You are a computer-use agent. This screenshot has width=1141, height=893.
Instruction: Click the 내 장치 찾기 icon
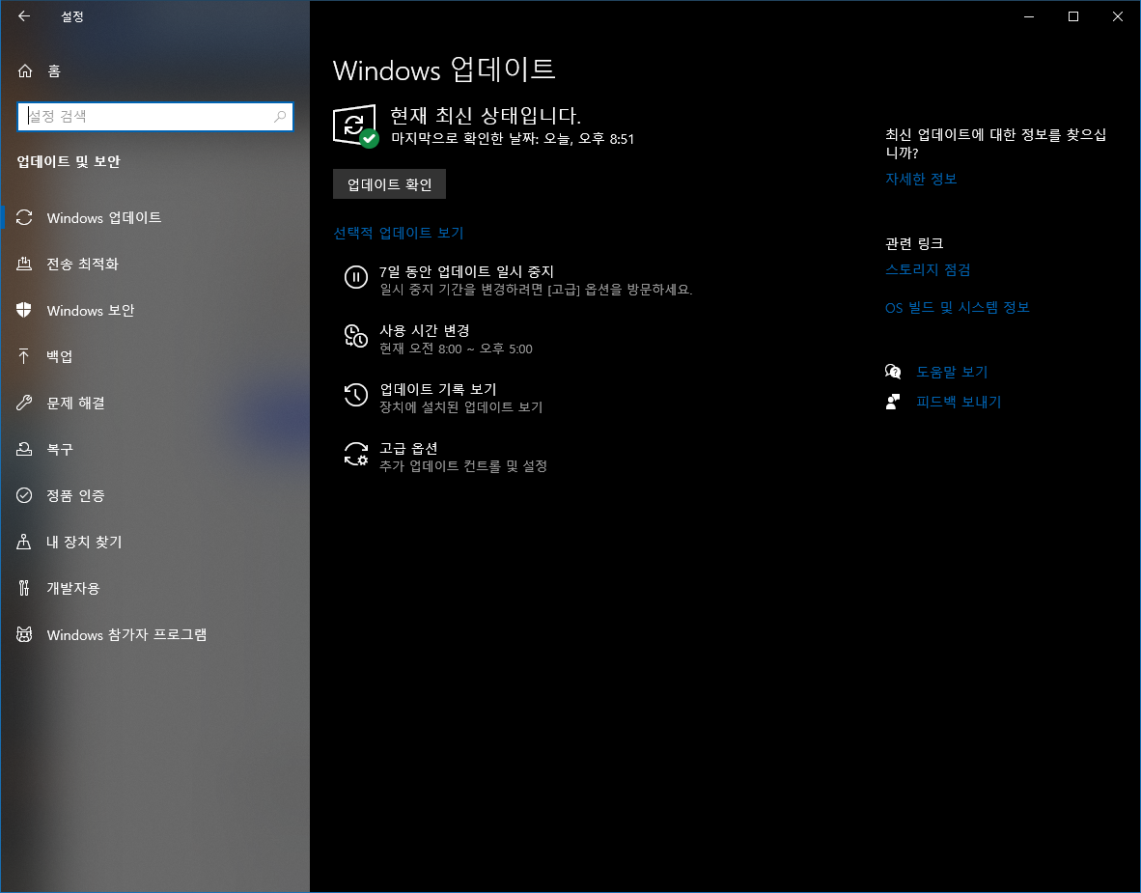24,542
